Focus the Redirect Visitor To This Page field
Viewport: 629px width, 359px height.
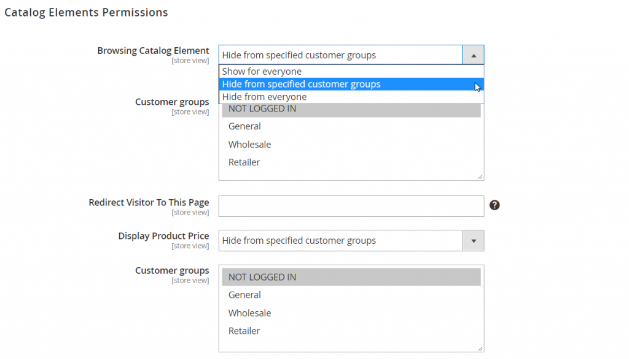[351, 206]
